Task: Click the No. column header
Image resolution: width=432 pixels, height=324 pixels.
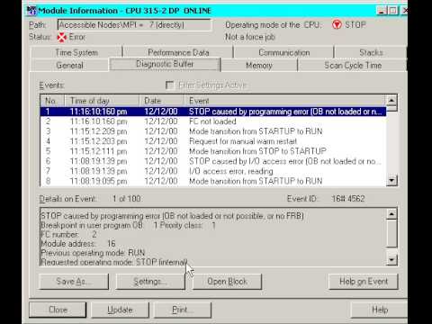Action: point(52,101)
